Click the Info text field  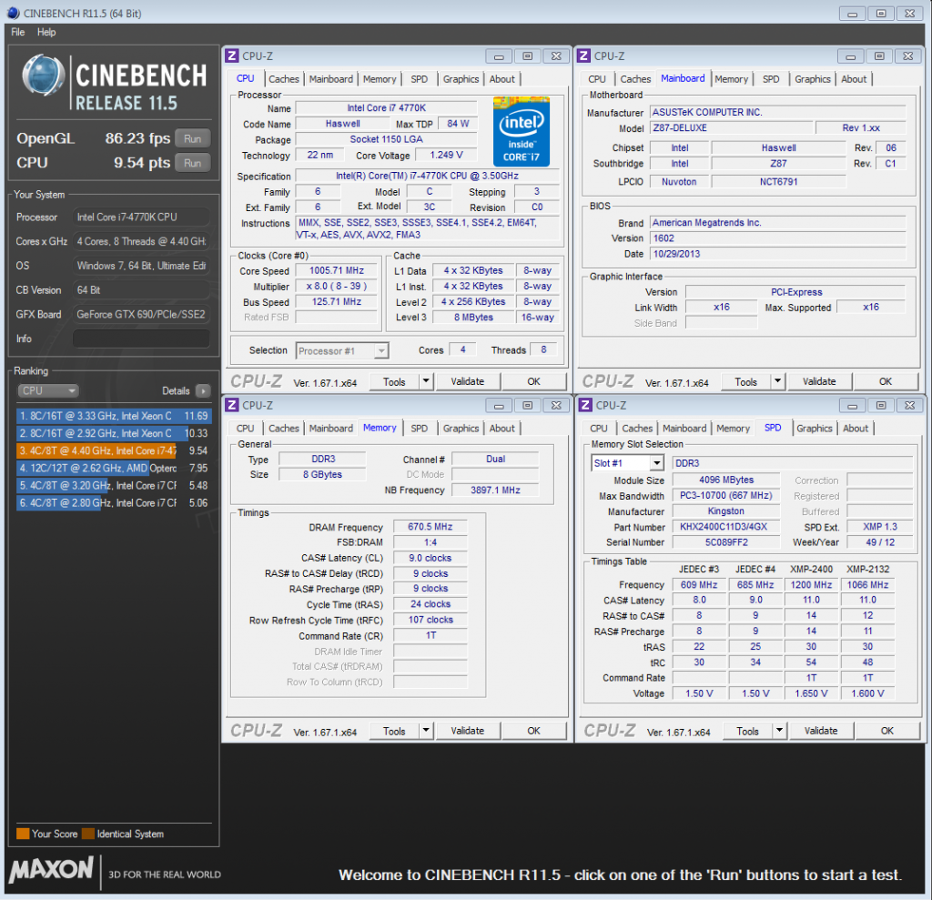click(x=141, y=339)
